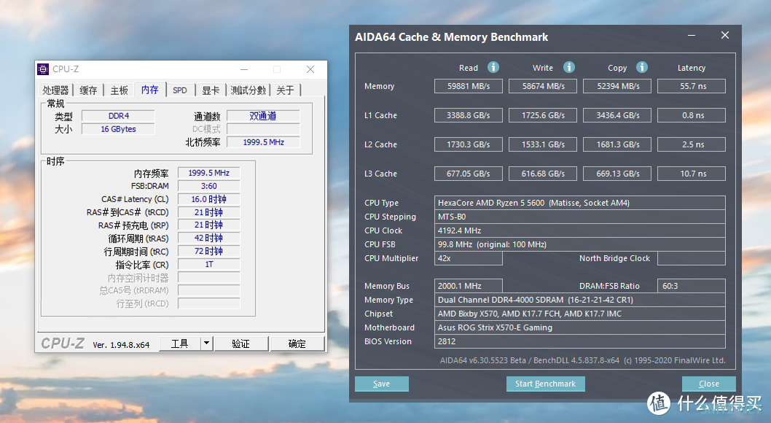Click L3 Cache Copy value 669.13 GB/s
This screenshot has height=423, width=771.
pos(617,174)
